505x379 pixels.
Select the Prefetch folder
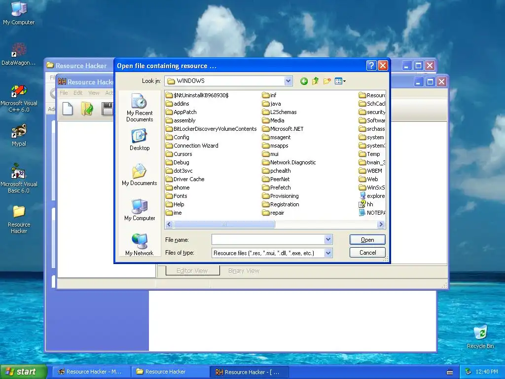pyautogui.click(x=277, y=187)
